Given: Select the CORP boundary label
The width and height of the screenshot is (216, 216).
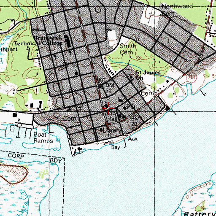Looking at the screenshot, I should [x=16, y=156].
